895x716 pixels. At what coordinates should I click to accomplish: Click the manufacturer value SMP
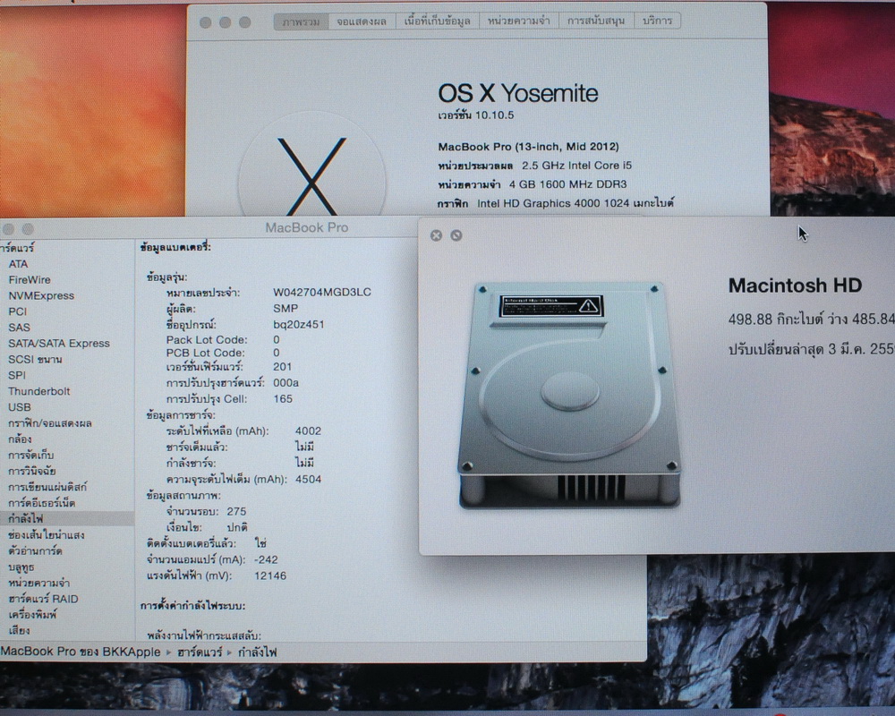coord(286,308)
